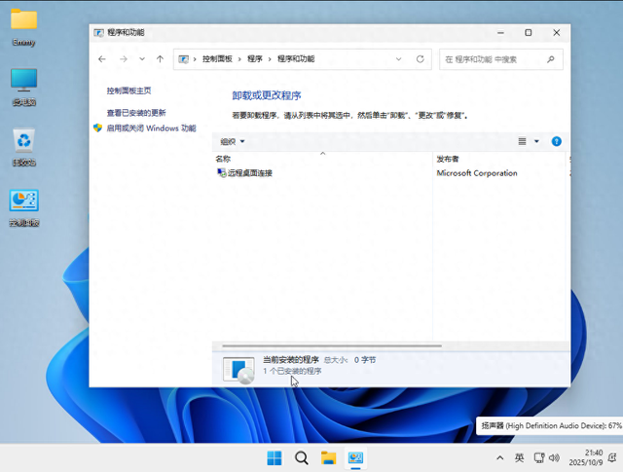
Task: Open the help question mark icon
Action: (557, 141)
